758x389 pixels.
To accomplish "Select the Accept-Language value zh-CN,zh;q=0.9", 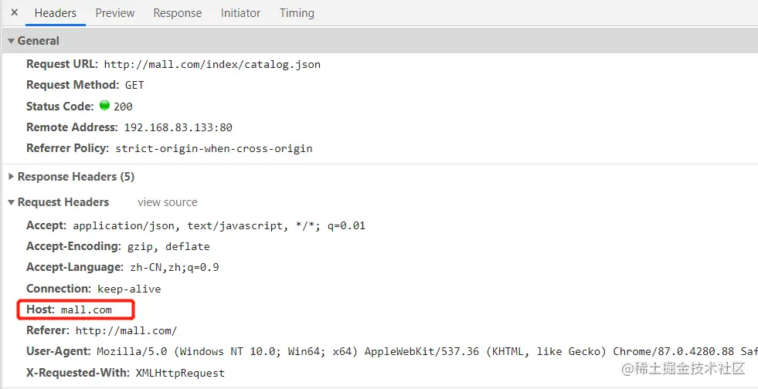I will 175,267.
